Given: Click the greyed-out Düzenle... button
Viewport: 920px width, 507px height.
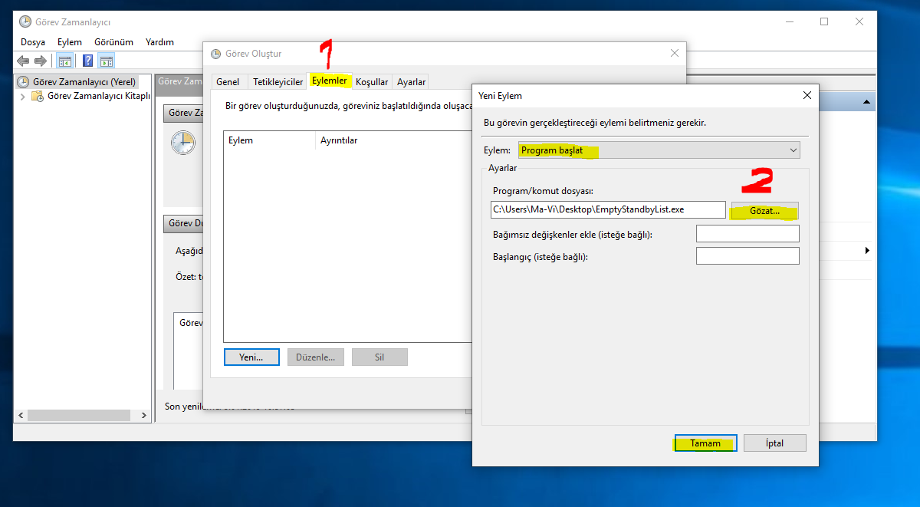Looking at the screenshot, I should [316, 357].
